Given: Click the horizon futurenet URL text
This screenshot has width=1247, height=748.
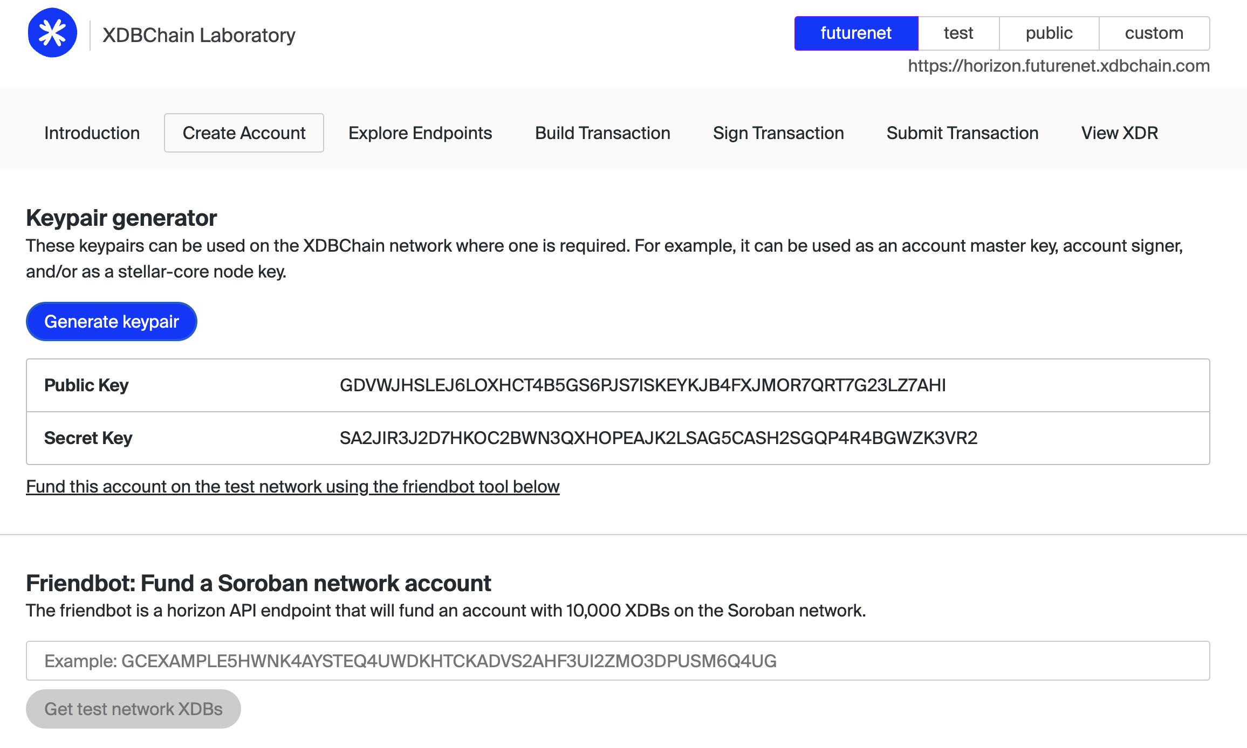Looking at the screenshot, I should tap(1059, 66).
